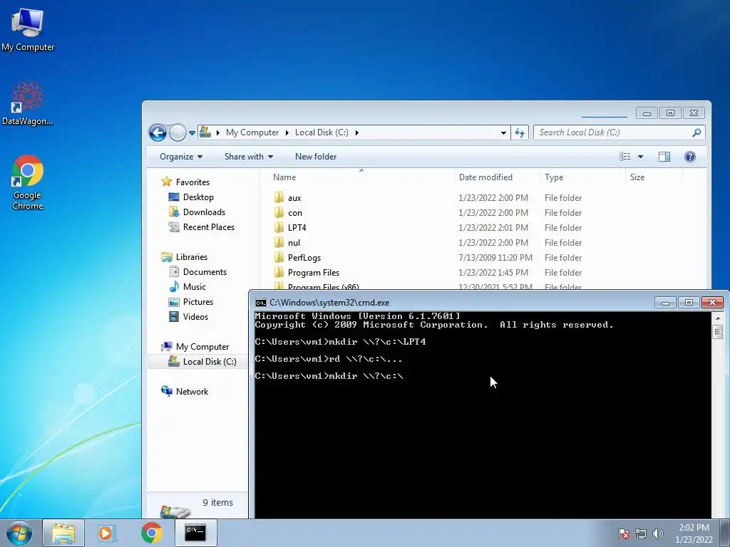The height and width of the screenshot is (547, 730).
Task: Select the Program Files folder
Action: pyautogui.click(x=314, y=273)
